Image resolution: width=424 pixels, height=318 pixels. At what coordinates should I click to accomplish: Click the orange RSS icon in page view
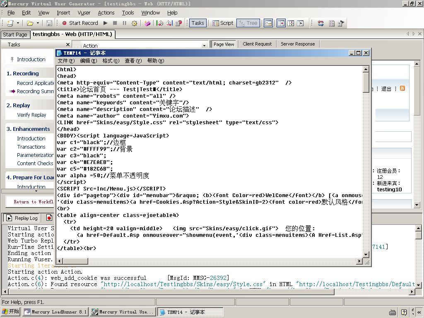402,89
